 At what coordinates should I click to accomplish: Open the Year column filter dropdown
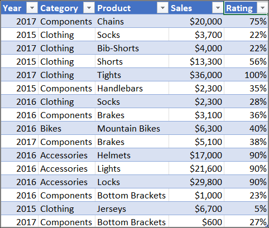coord(32,8)
